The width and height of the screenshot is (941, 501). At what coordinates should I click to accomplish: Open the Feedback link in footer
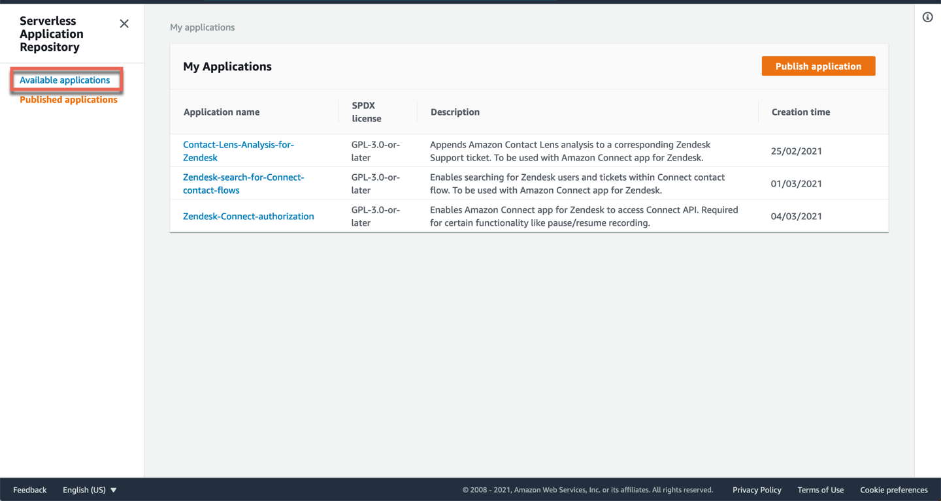30,490
